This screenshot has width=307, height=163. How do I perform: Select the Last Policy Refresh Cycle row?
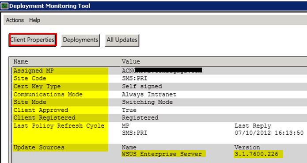click(59, 125)
